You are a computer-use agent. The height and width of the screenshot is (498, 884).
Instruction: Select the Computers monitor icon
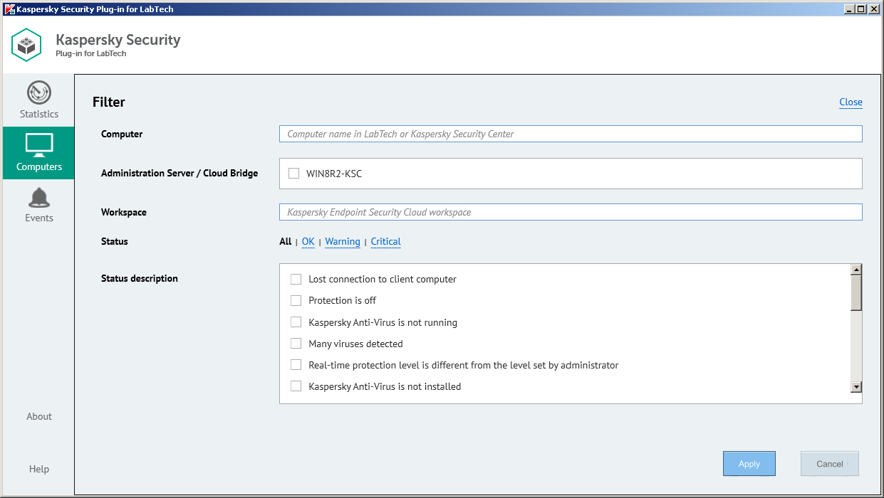[38, 144]
